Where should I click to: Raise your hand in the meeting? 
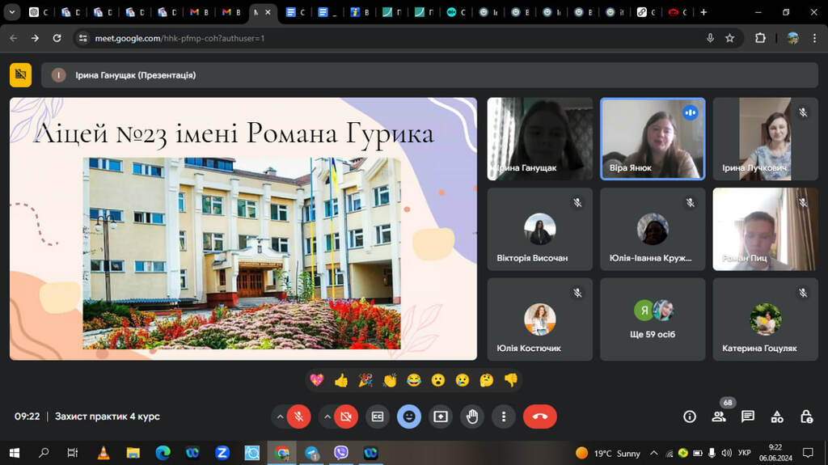(472, 416)
